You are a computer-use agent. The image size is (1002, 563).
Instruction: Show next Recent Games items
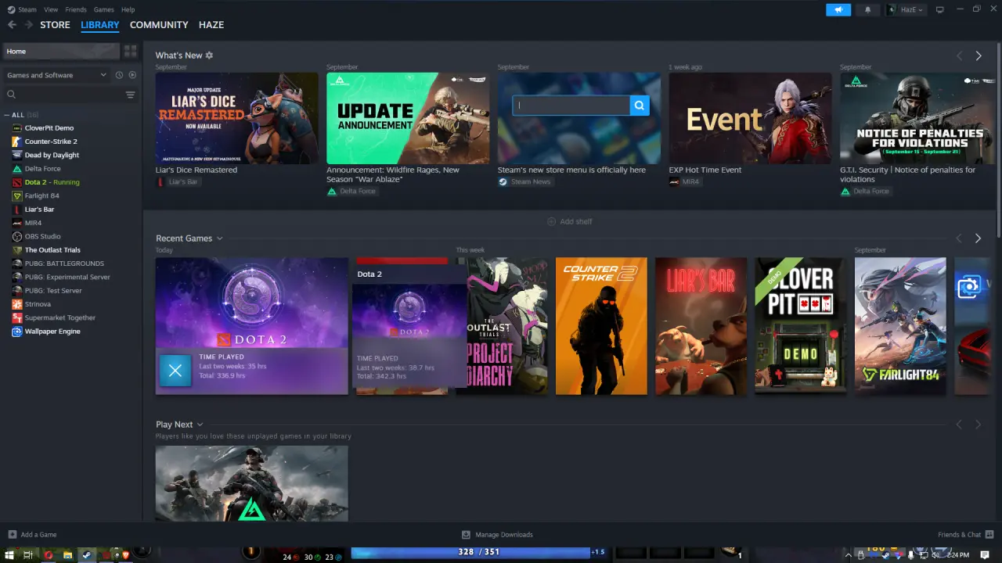[x=978, y=238]
